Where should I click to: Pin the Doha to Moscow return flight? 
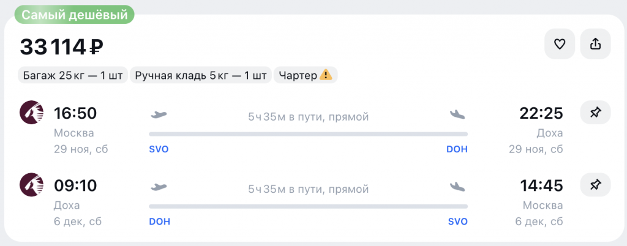595,185
